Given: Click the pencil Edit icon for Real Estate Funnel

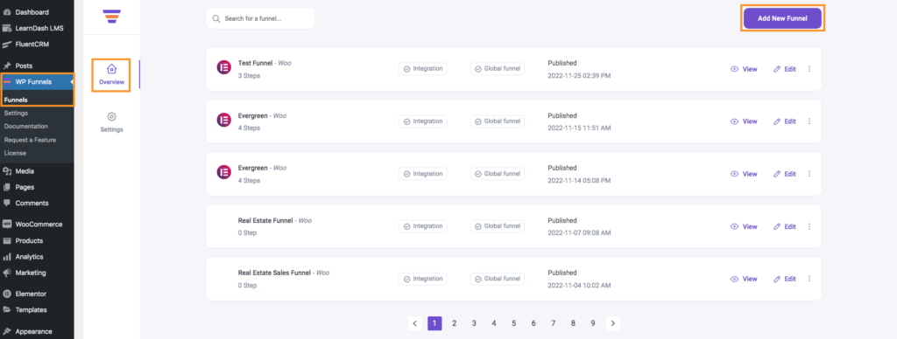Looking at the screenshot, I should click(777, 226).
